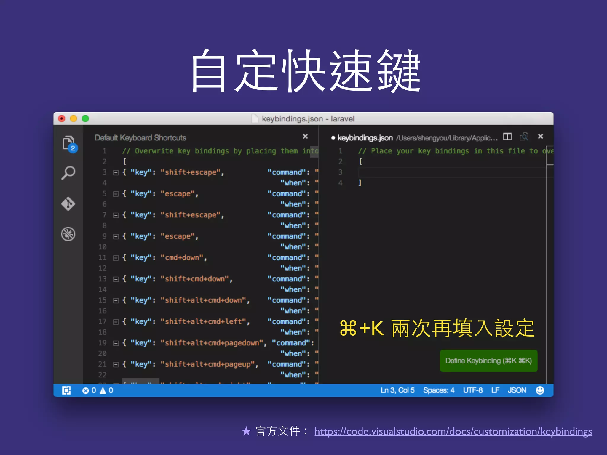Screen dimensions: 607x455
Task: Click the "escape" key on line 5
Action: (x=180, y=194)
